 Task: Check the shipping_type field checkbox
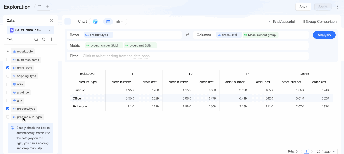(x=8, y=76)
